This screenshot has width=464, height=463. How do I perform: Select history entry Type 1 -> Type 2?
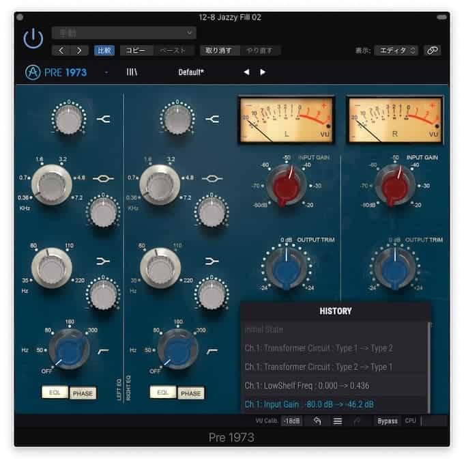(334, 348)
